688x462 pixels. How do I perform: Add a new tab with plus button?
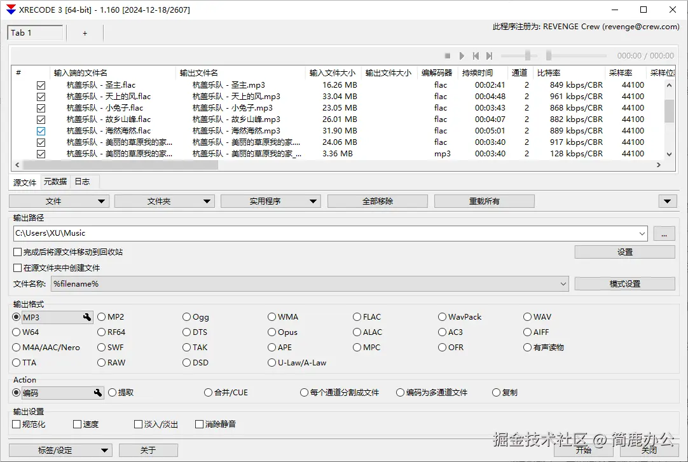click(x=85, y=33)
